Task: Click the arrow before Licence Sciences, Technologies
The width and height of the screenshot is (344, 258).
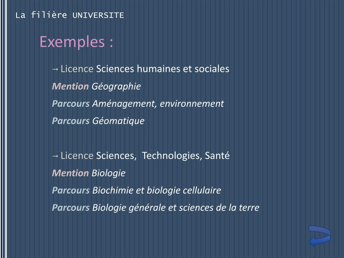Action: tap(55, 156)
